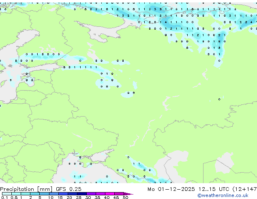Image resolution: width=257 pixels, height=199 pixels.
Task: Choose the 20–25 mm dark blue swatch
Action: click(x=73, y=194)
